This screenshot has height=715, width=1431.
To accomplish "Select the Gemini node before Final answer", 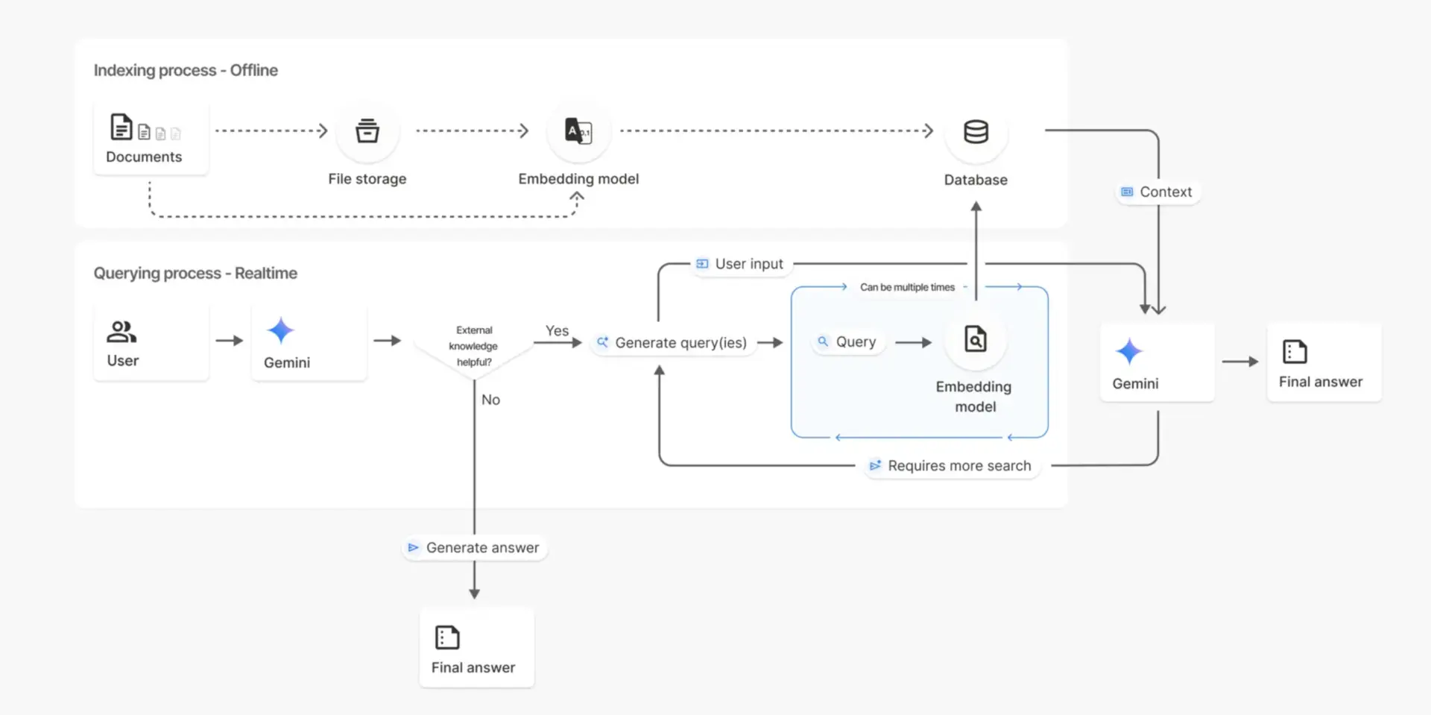I will [x=1129, y=351].
